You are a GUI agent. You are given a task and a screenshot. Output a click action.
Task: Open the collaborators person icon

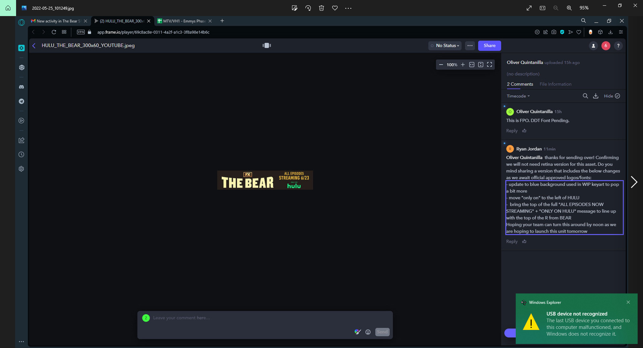click(x=593, y=46)
